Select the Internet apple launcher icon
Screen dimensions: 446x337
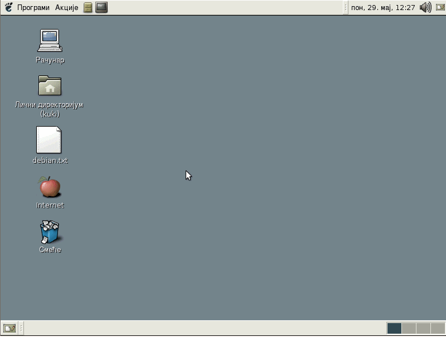click(50, 187)
